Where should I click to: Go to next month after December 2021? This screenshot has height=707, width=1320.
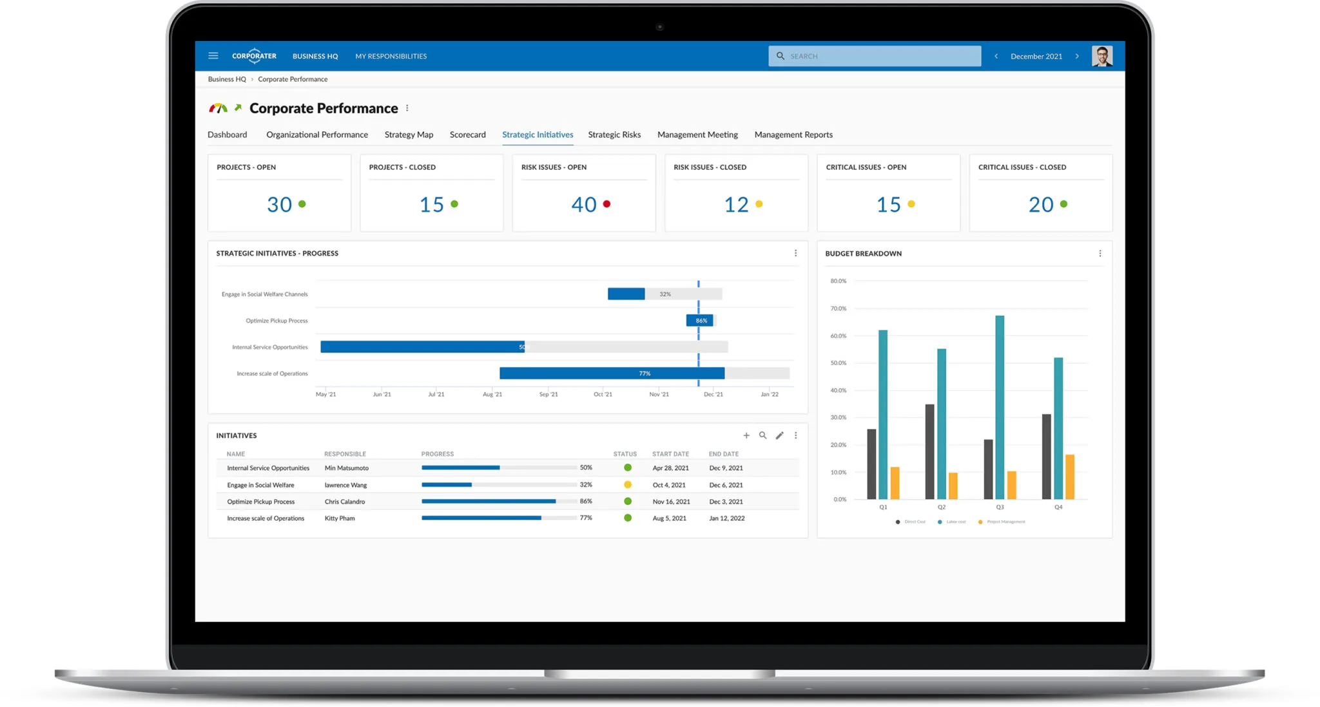click(1077, 56)
